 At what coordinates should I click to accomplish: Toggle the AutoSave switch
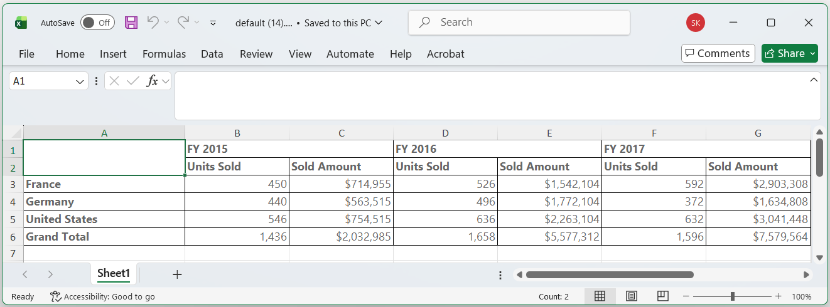[97, 23]
